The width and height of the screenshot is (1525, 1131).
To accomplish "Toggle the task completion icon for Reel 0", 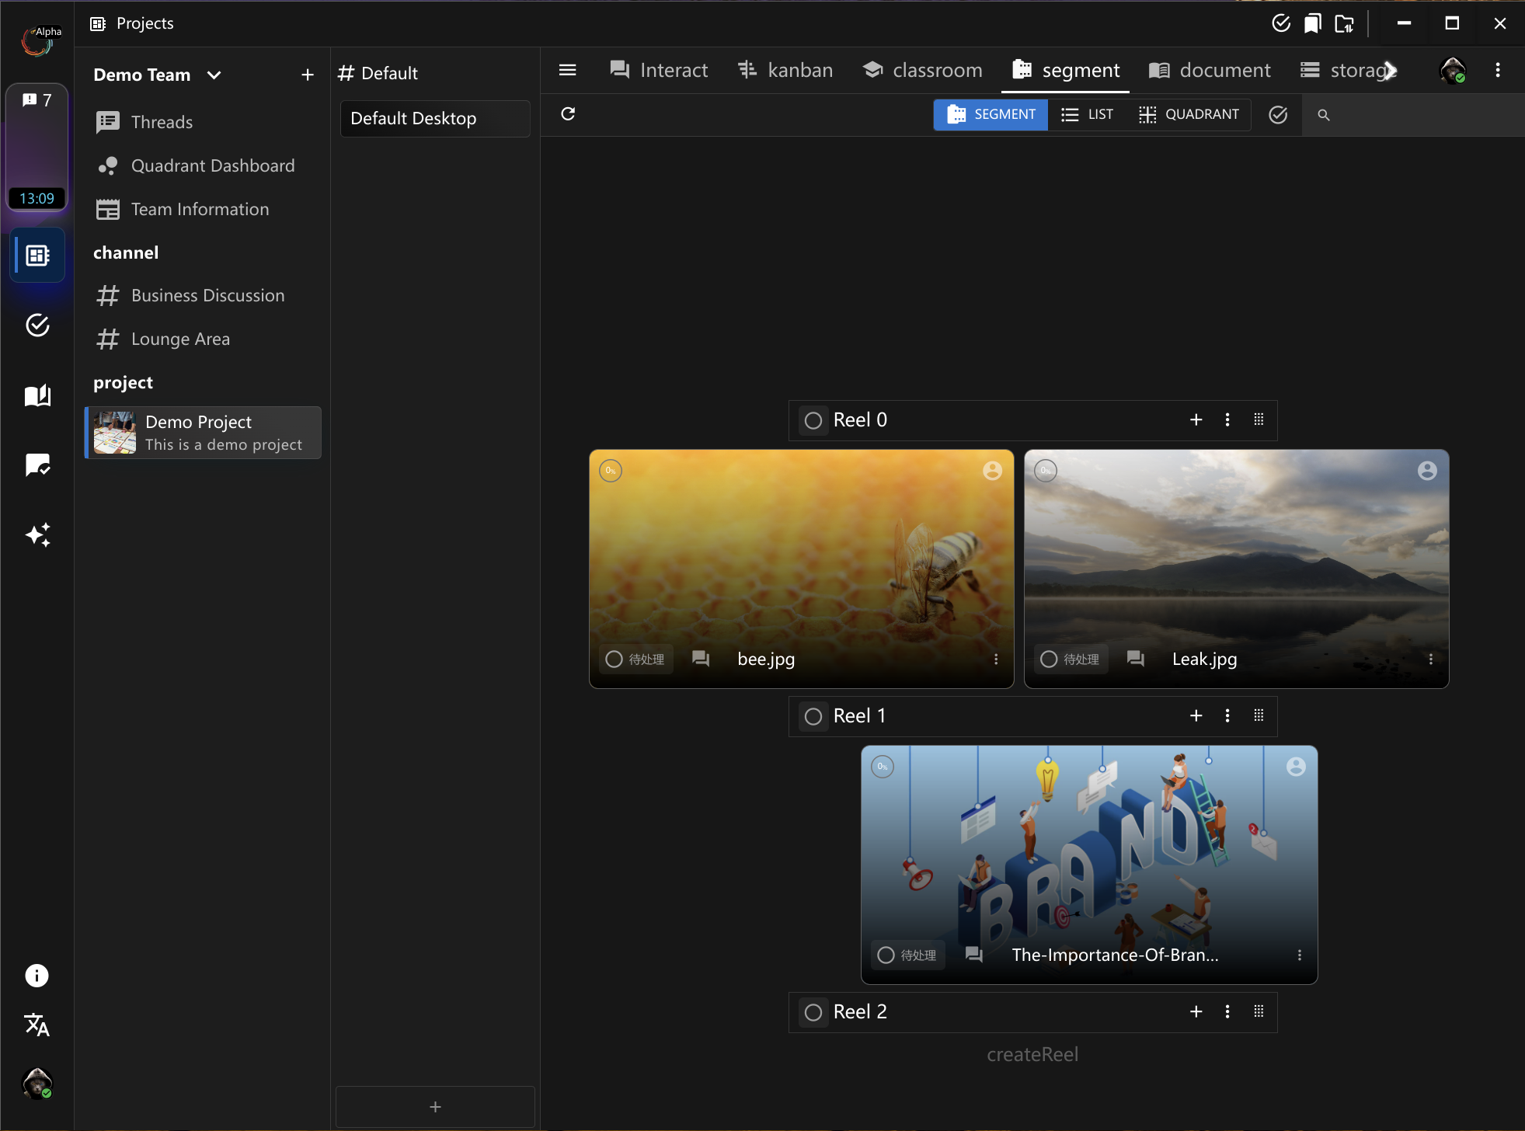I will (813, 419).
